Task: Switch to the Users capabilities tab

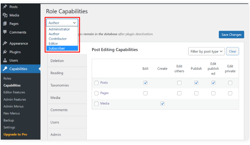Action: pos(67,122)
